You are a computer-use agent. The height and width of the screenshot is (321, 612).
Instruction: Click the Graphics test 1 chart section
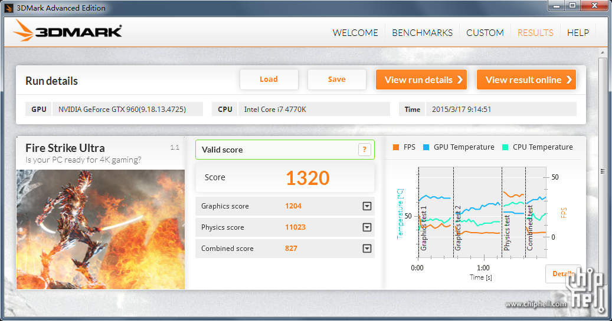[x=436, y=212]
